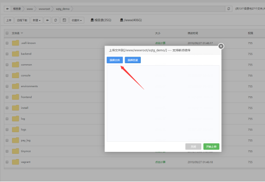Click the 点击计算 link for .well-known
265x182 pixels.
pos(160,43)
